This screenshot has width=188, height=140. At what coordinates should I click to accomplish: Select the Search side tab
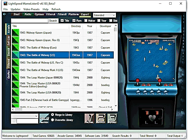coord(8,52)
